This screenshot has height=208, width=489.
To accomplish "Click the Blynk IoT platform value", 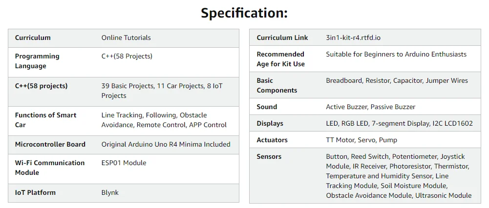I will 110,192.
